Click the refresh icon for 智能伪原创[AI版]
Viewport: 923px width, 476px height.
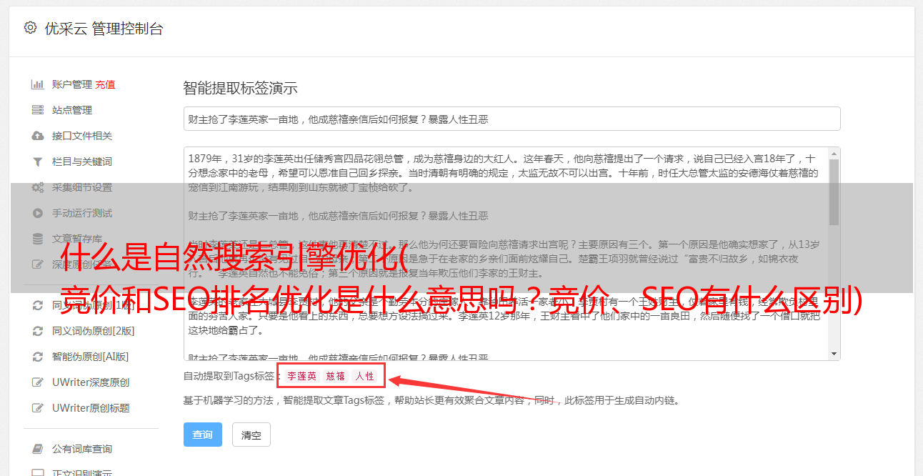coord(38,357)
